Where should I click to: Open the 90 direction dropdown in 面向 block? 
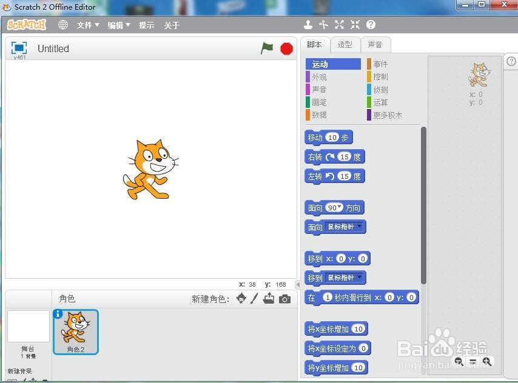[x=334, y=208]
